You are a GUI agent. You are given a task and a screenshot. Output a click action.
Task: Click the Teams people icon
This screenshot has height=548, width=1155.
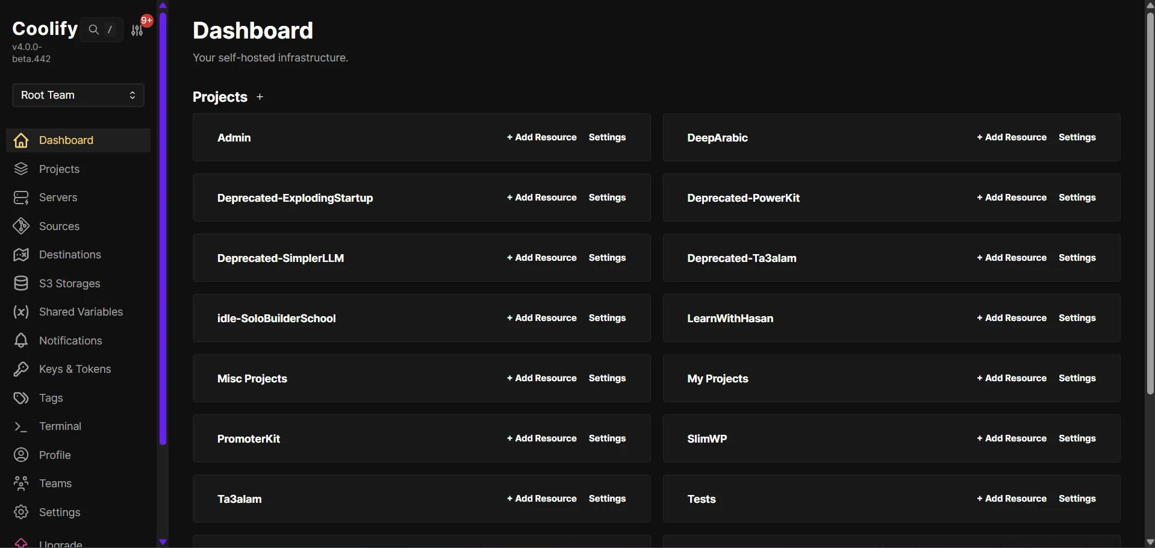pyautogui.click(x=21, y=484)
